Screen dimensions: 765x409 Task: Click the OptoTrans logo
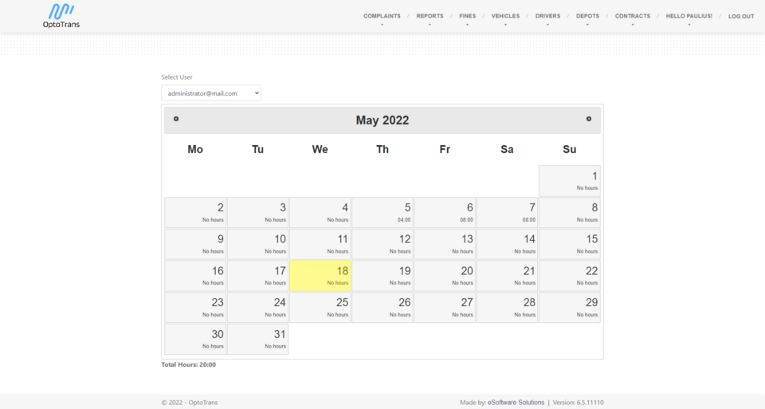coord(61,15)
